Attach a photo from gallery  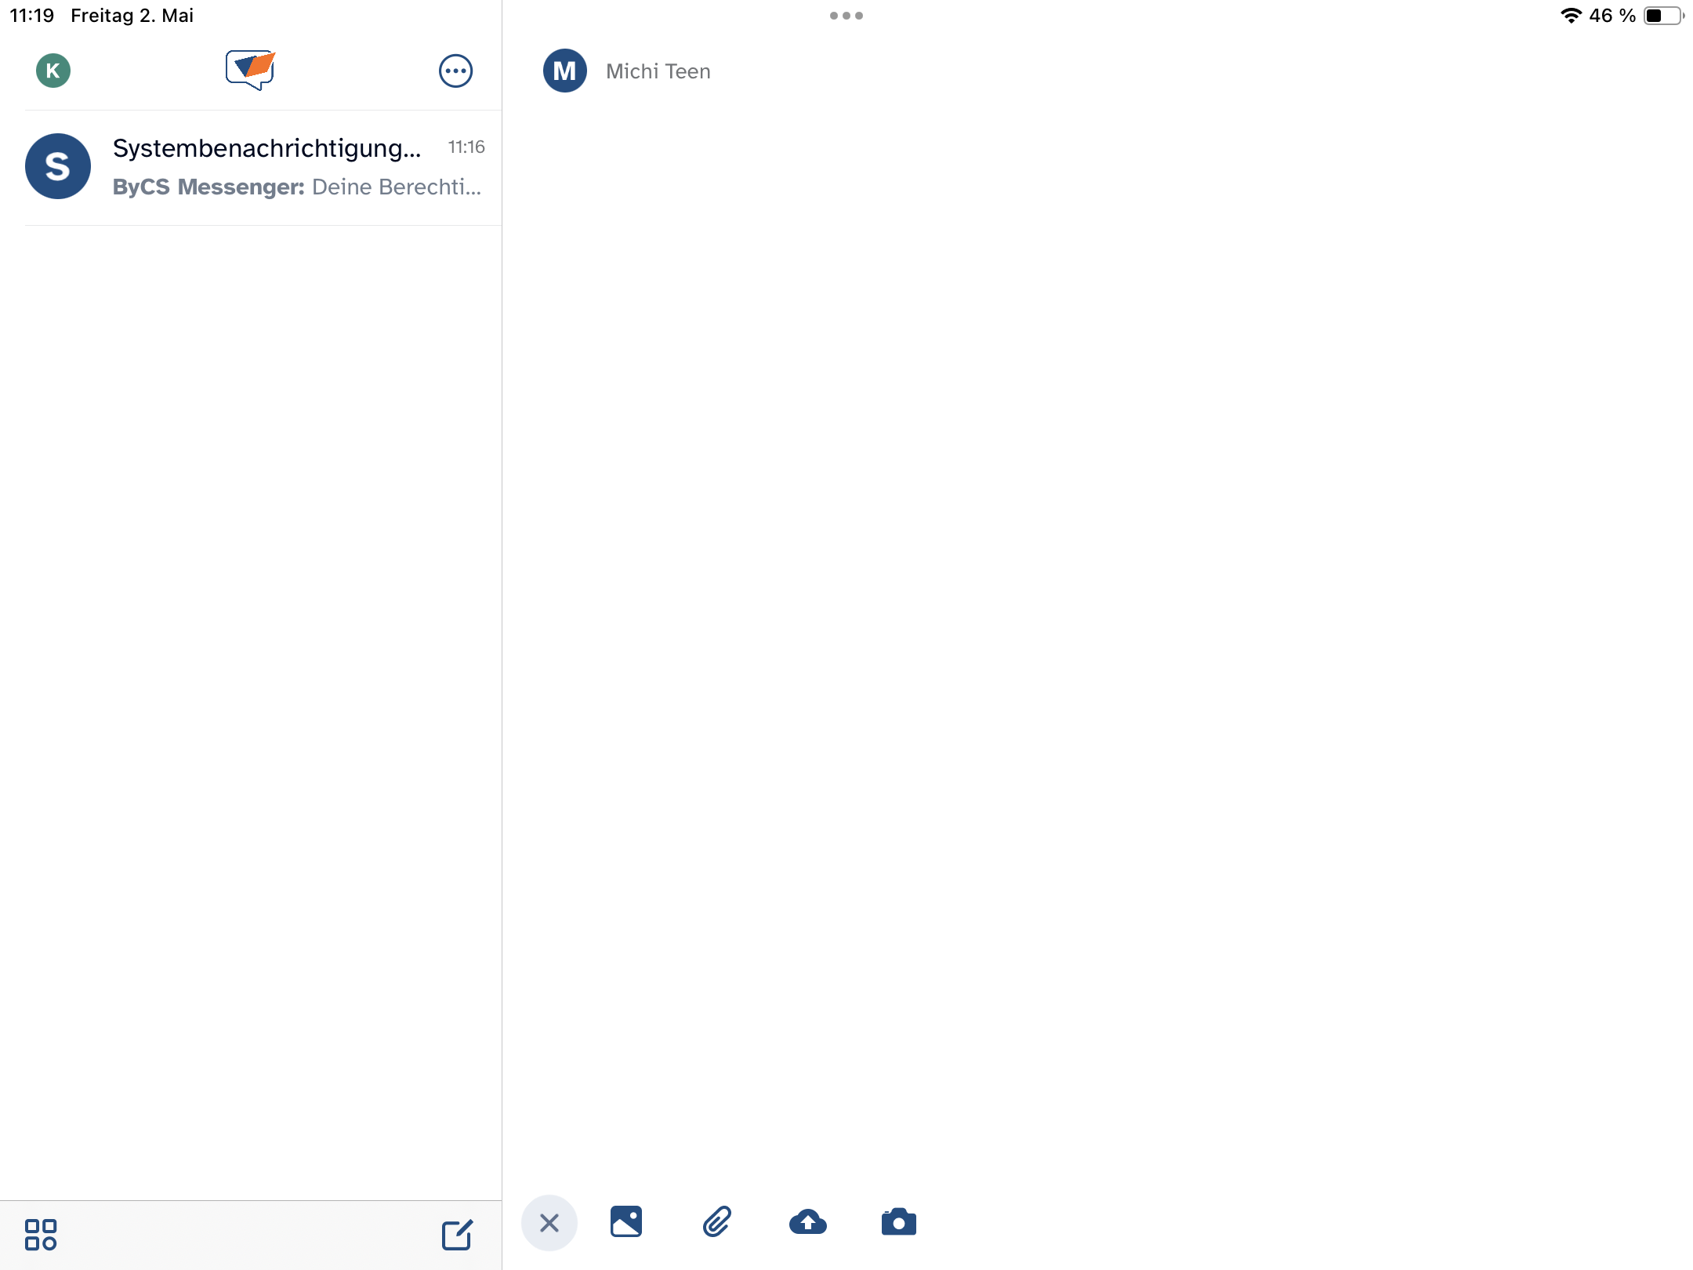coord(625,1221)
